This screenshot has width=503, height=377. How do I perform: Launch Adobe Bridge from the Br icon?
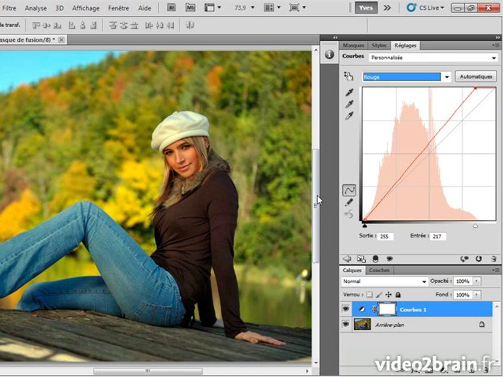click(x=171, y=7)
